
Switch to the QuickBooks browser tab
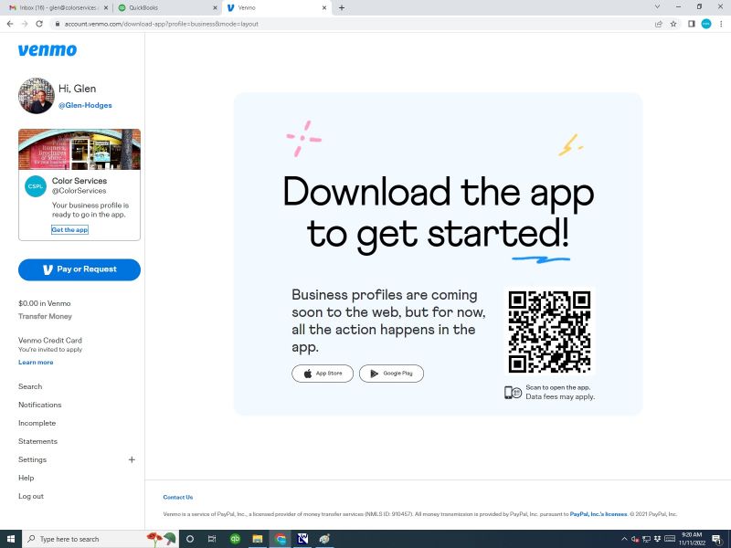click(157, 7)
